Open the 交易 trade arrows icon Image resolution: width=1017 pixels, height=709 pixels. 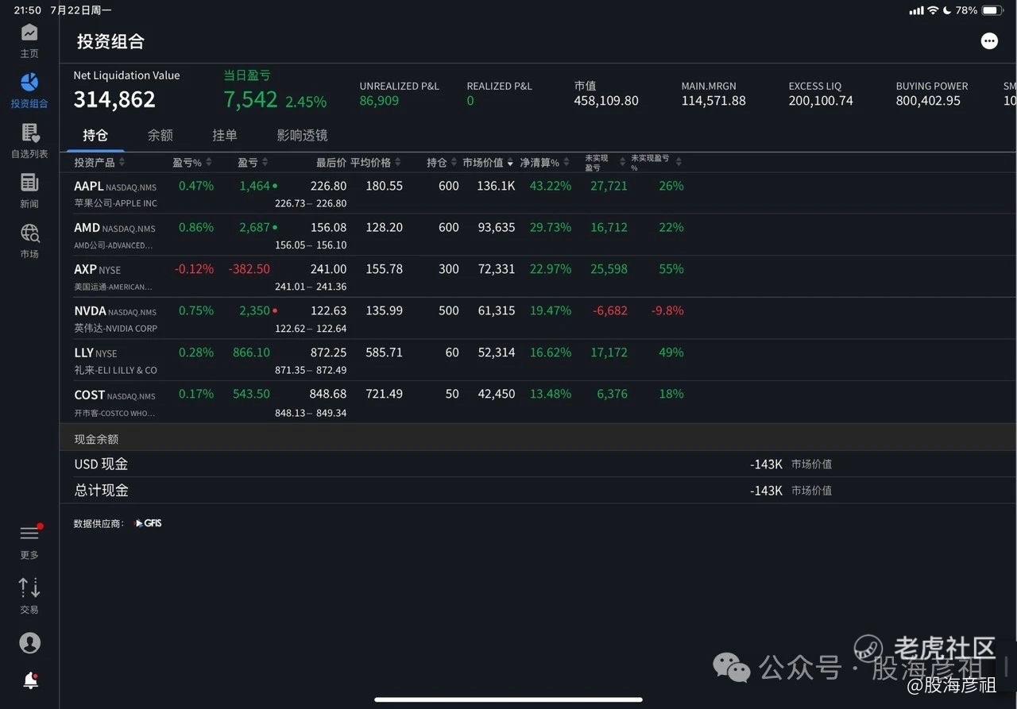[x=29, y=588]
